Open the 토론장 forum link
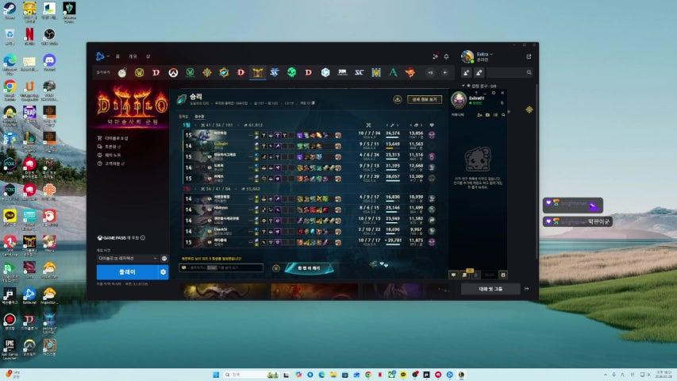The image size is (677, 381). pos(110,147)
